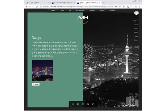Switch to the second Moonhouse tab
The height and width of the screenshot is (111, 166).
pyautogui.click(x=63, y=3)
